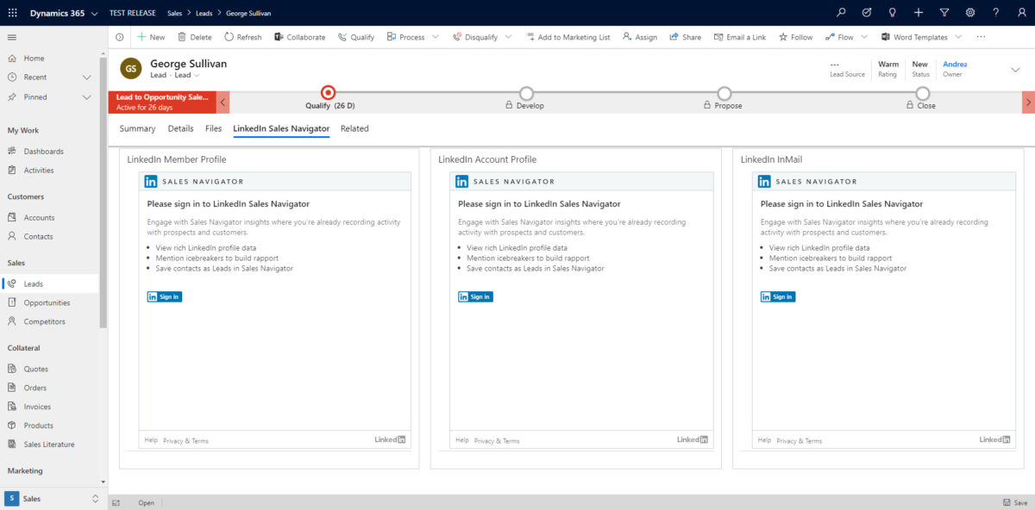Open the Sales area switcher
This screenshot has height=510, width=1035.
coord(53,499)
